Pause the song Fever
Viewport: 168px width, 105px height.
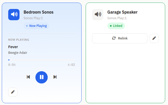coord(42,77)
